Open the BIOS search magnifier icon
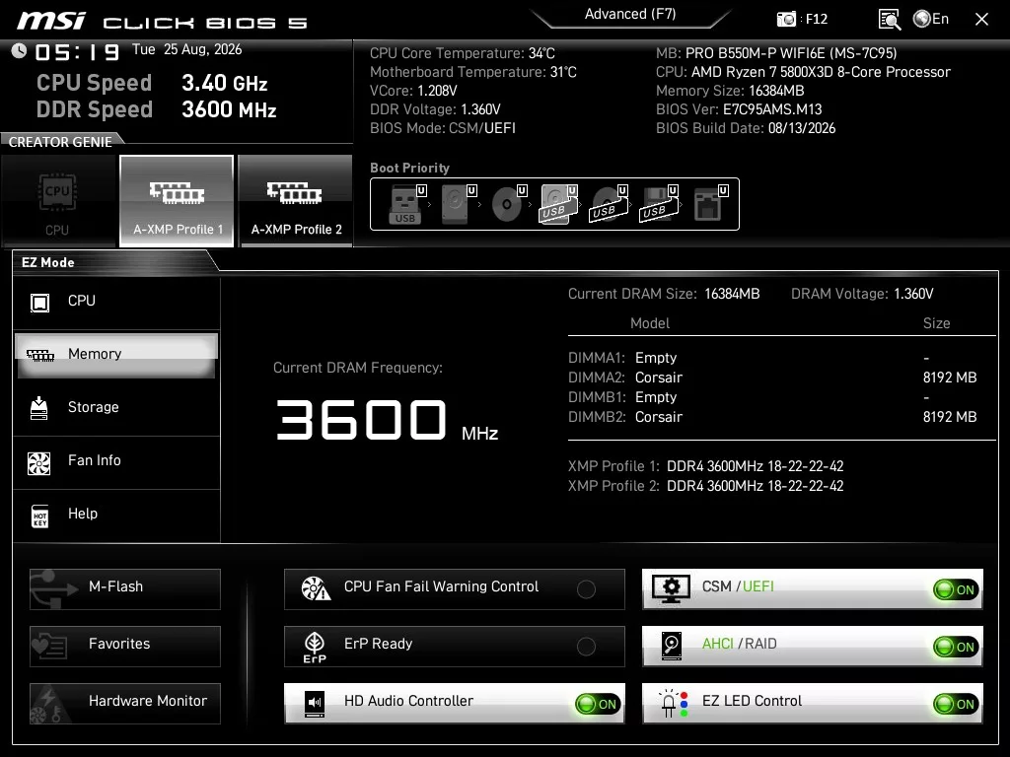Screen dimensions: 1010x757 pos(890,20)
